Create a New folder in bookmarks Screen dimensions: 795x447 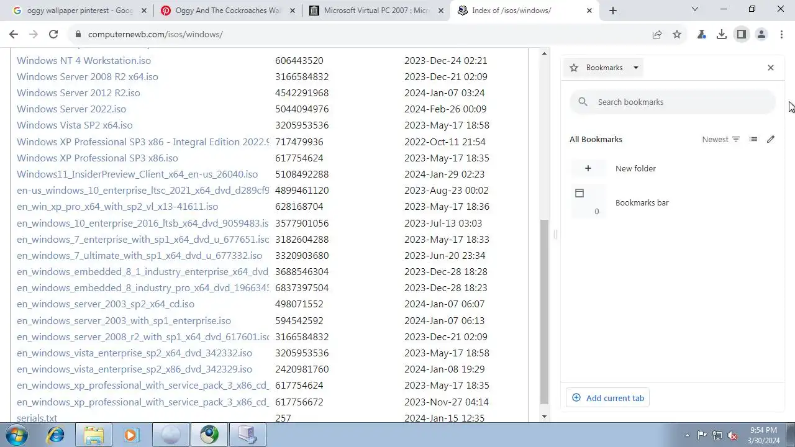coord(673,168)
